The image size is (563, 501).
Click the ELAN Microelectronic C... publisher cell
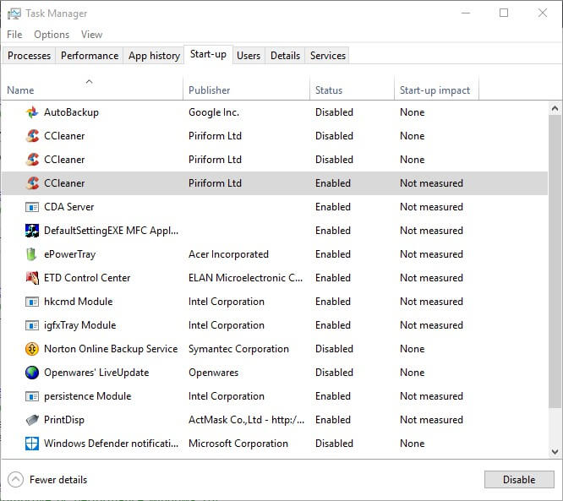246,278
